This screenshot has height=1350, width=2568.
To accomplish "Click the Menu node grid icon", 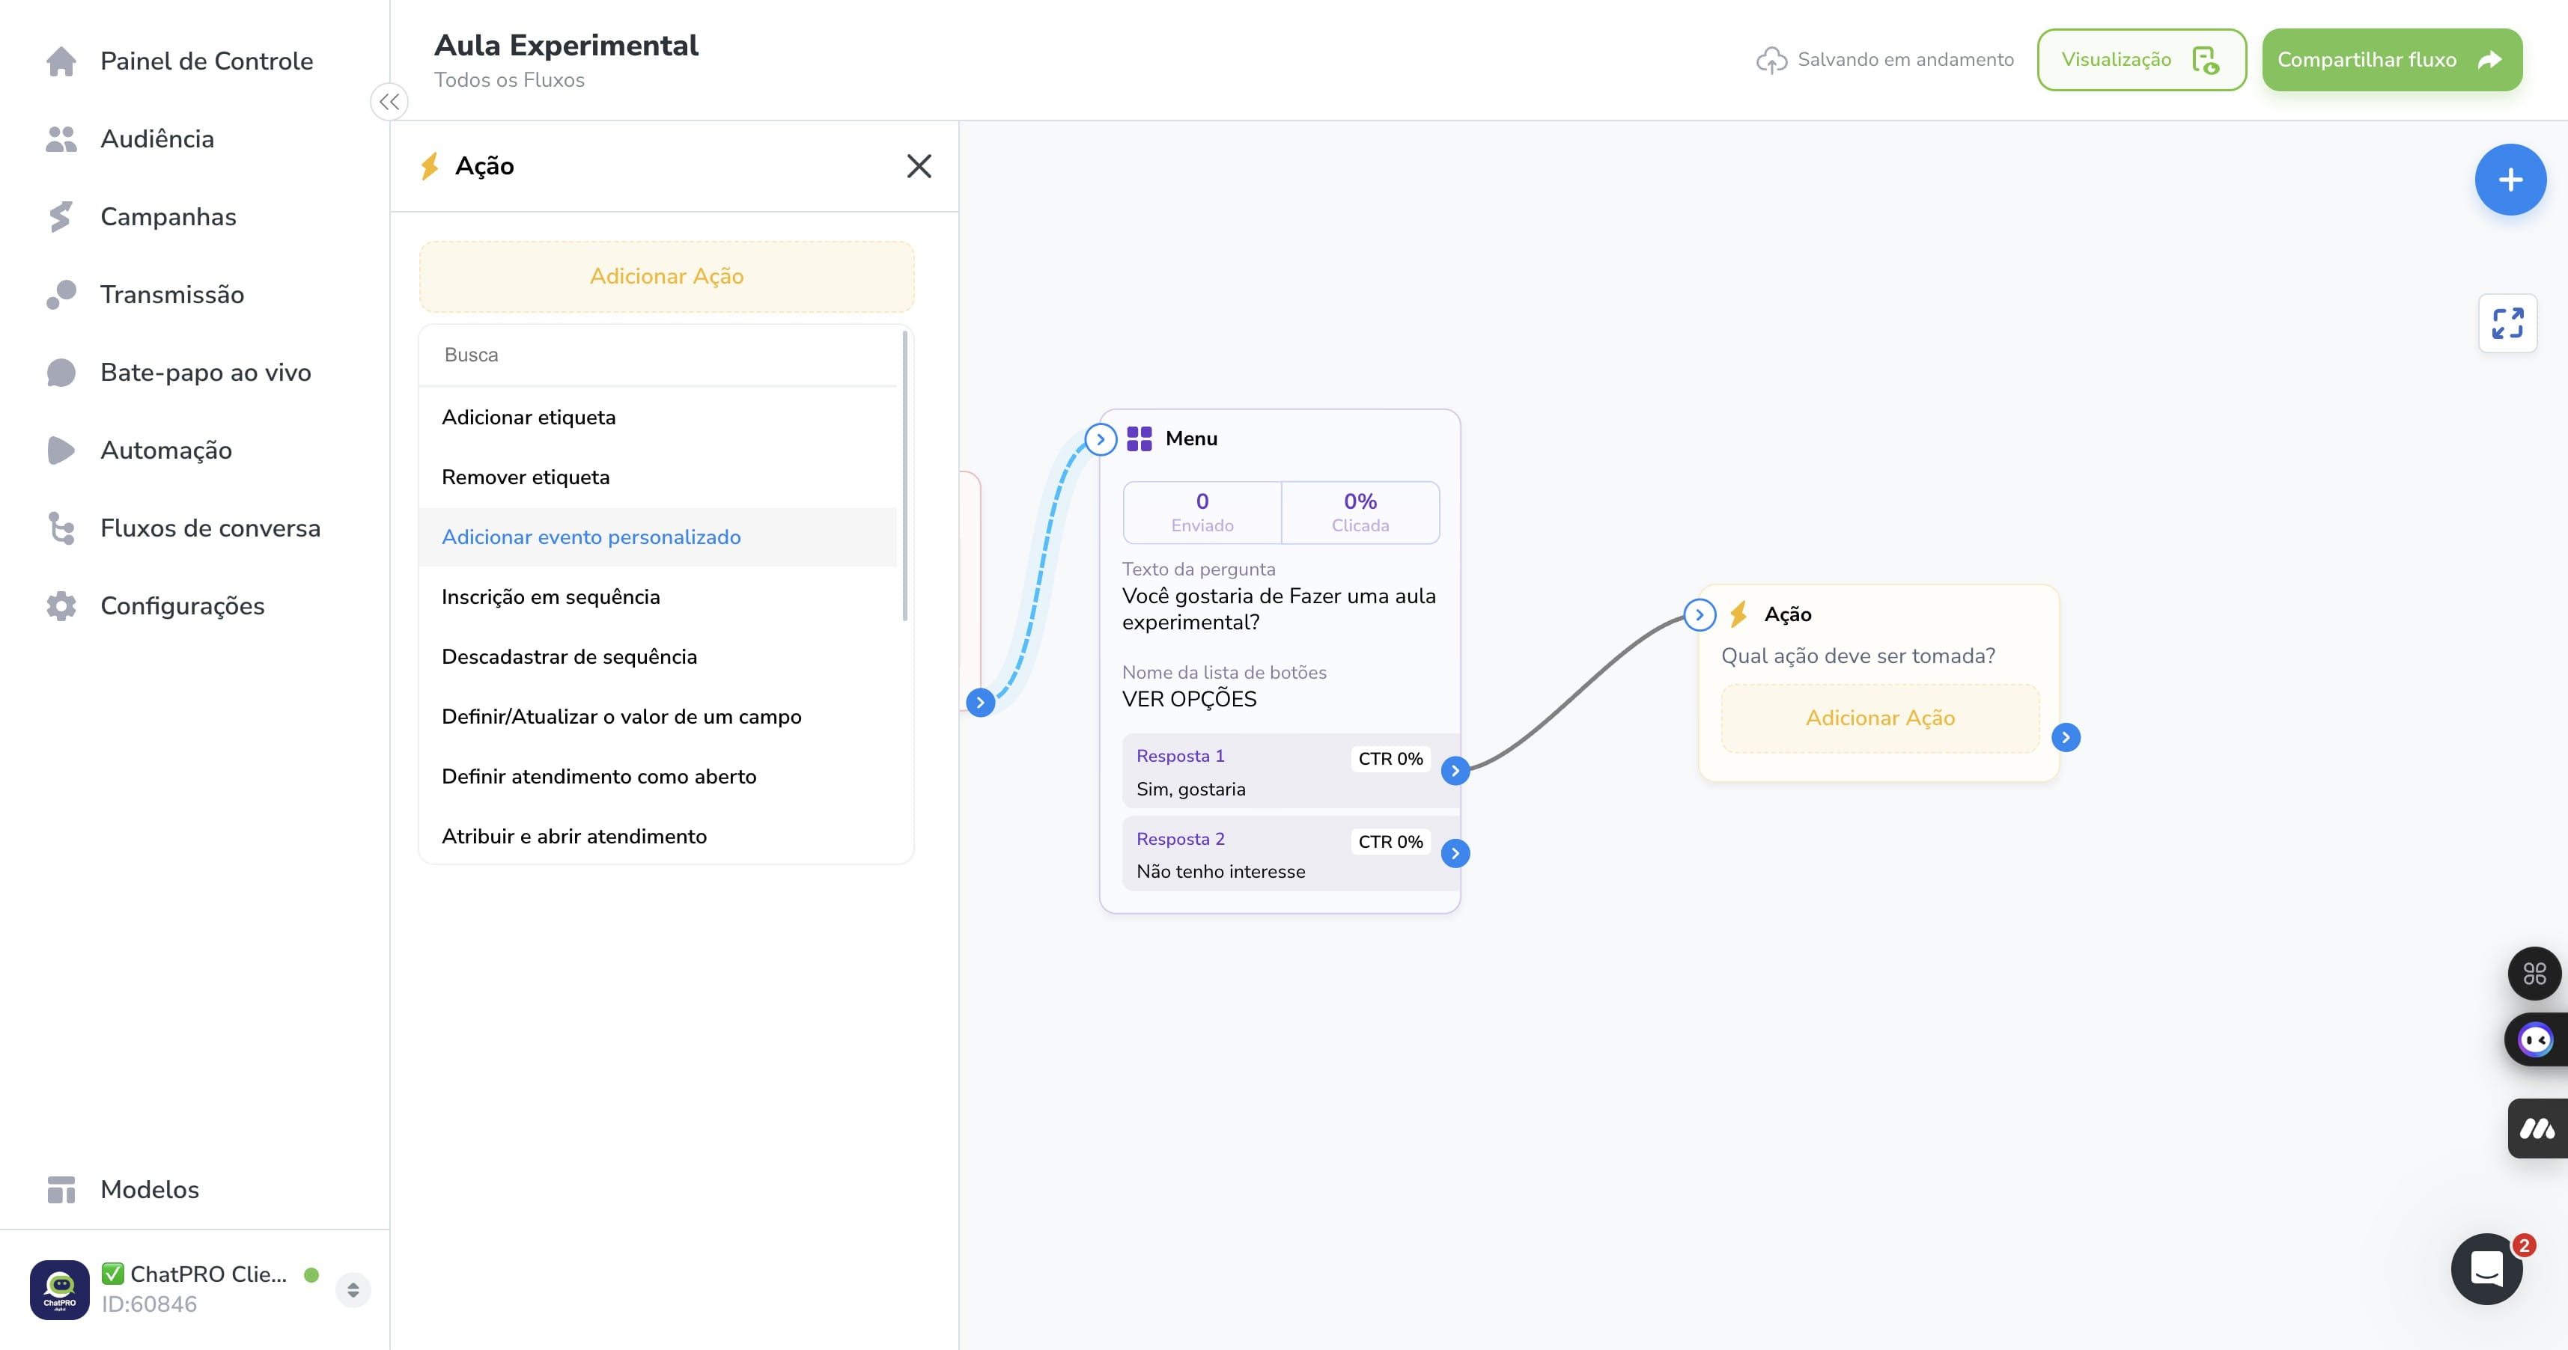I will [x=1140, y=439].
